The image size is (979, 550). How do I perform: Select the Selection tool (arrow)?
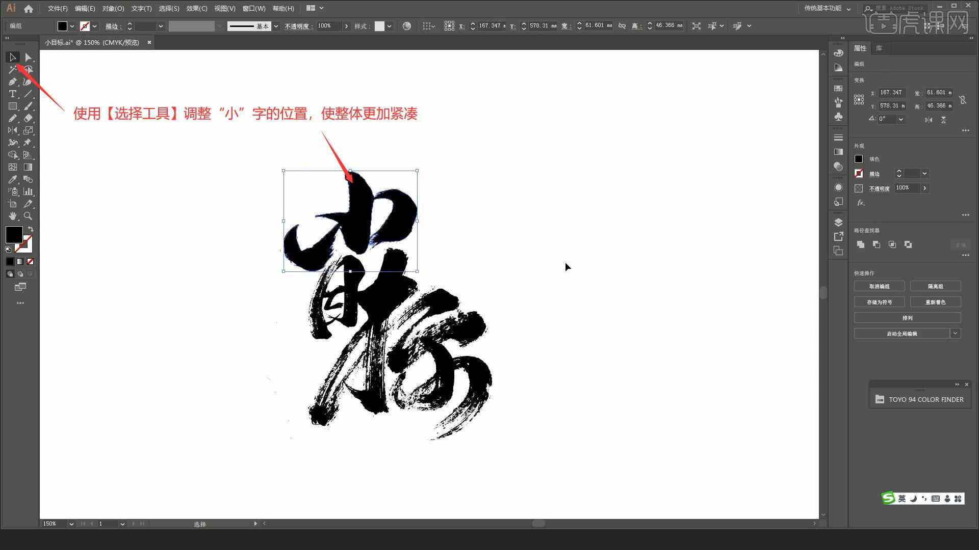(12, 57)
